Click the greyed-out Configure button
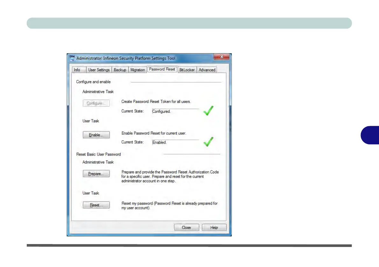The width and height of the screenshot is (379, 267). (96, 103)
